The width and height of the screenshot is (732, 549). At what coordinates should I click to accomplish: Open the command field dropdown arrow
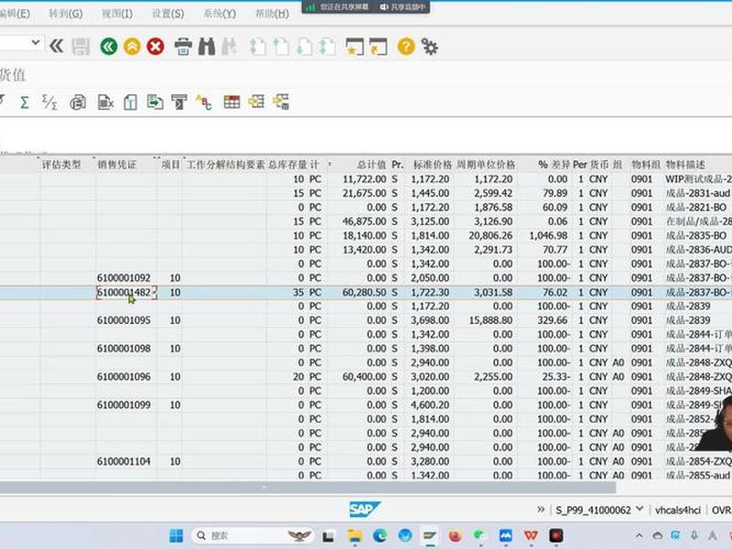tap(36, 43)
